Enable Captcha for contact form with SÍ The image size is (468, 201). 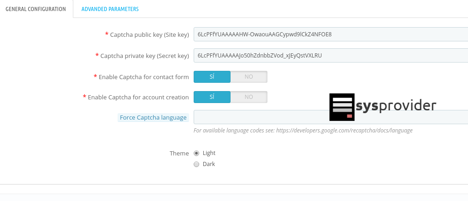(x=212, y=77)
